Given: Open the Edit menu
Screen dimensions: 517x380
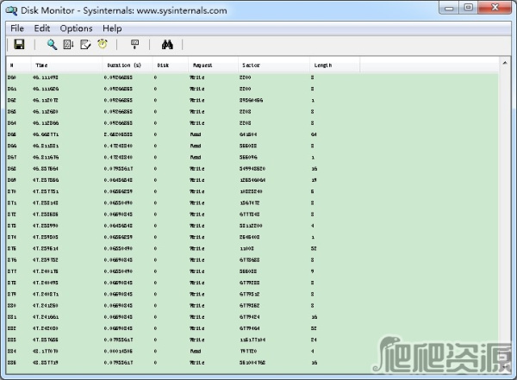Looking at the screenshot, I should [x=42, y=28].
